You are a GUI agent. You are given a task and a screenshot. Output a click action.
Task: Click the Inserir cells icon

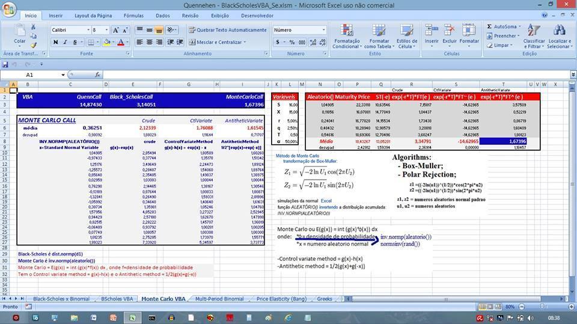click(x=432, y=34)
